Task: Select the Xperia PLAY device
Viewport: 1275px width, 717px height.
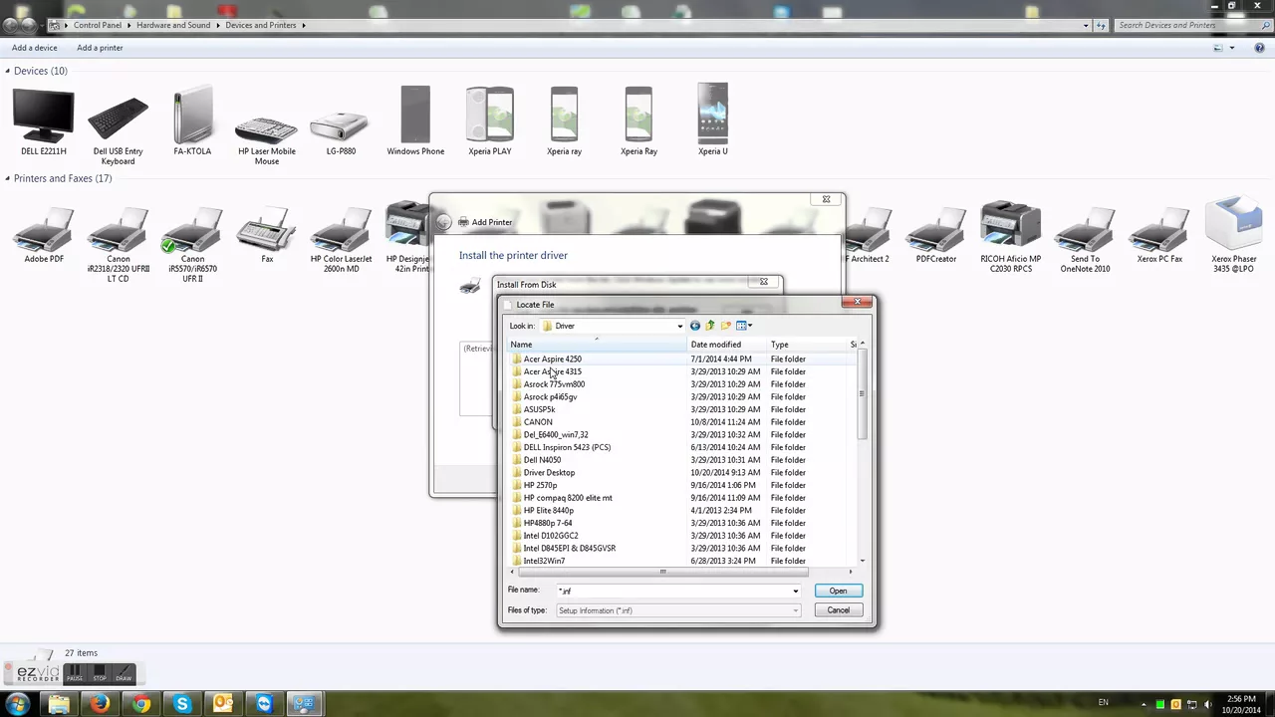Action: 489,121
